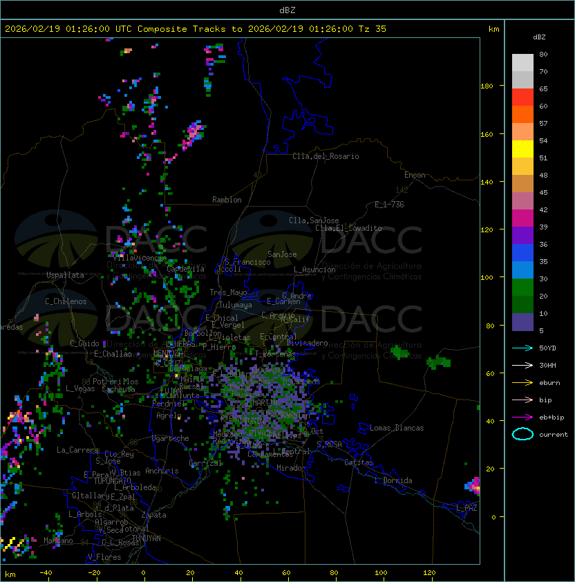
Task: Click the E_Challao place label
Action: coord(113,354)
